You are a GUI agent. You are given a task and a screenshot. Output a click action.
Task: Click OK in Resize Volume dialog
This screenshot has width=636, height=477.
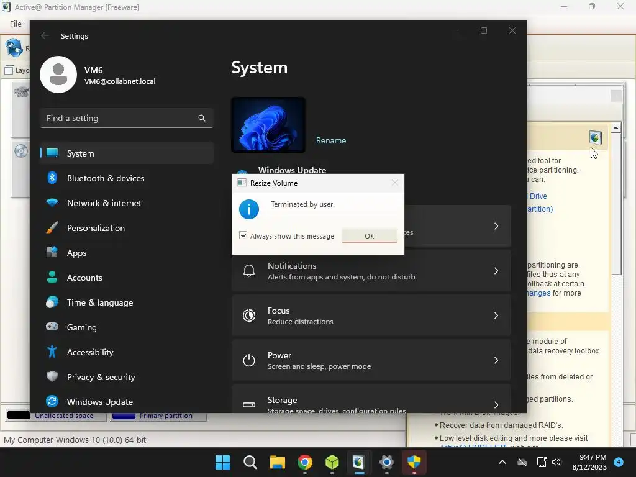tap(369, 235)
